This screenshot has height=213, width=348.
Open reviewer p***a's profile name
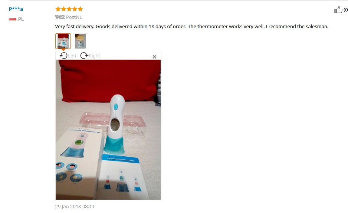click(16, 9)
